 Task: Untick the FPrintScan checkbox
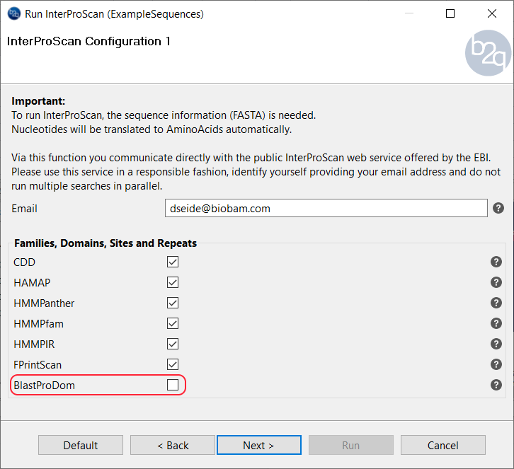click(x=173, y=364)
